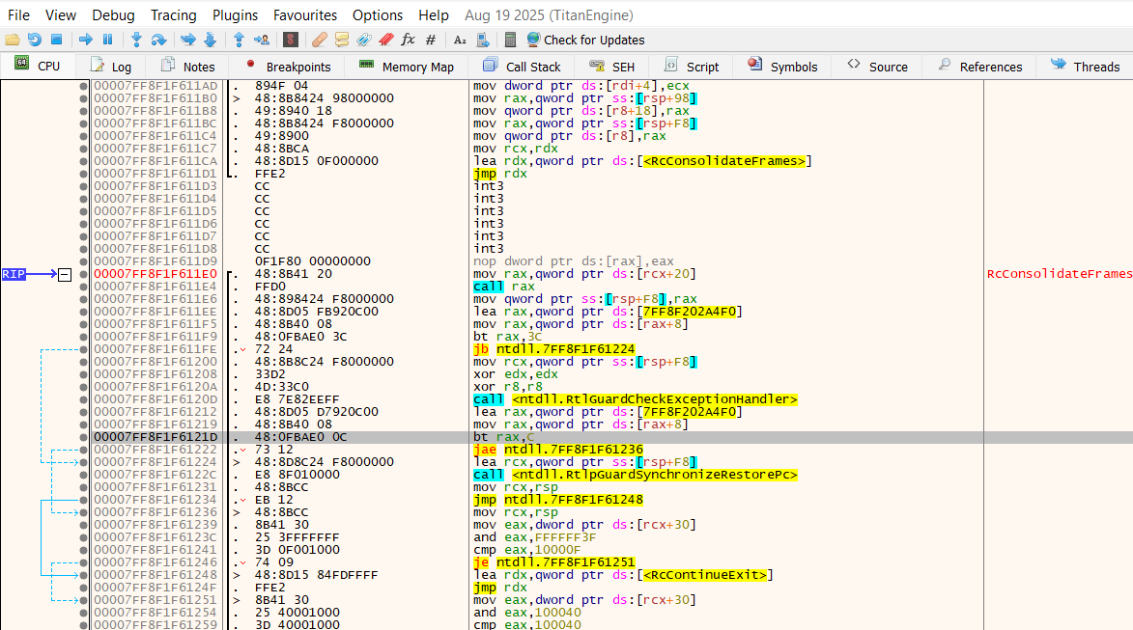Screen dimensions: 1133x630
Task: Click the RcConsolidateFrames comment label
Action: tap(1060, 274)
